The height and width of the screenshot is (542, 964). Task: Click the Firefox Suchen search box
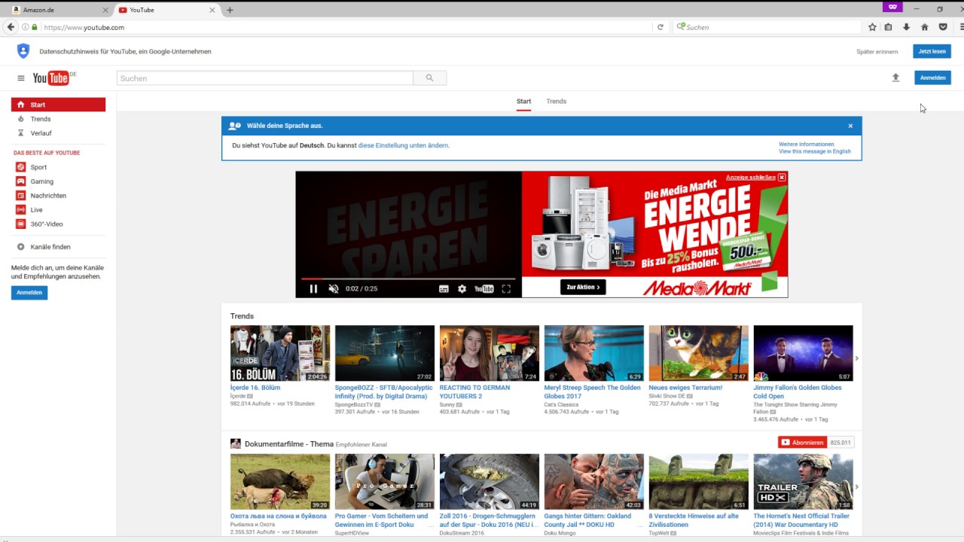(x=767, y=27)
